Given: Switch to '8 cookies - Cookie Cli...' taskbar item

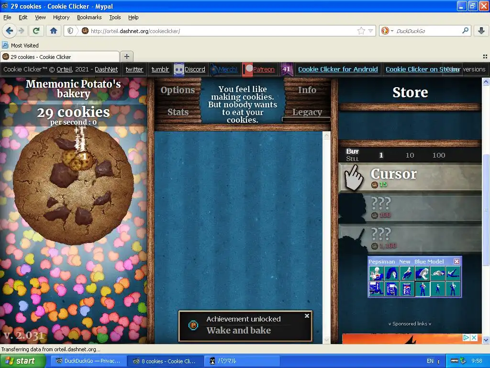Looking at the screenshot, I should coord(165,361).
